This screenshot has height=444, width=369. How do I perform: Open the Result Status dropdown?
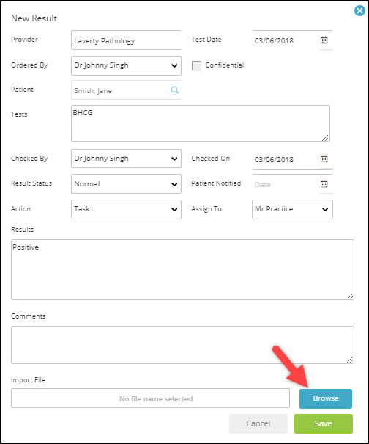point(127,184)
